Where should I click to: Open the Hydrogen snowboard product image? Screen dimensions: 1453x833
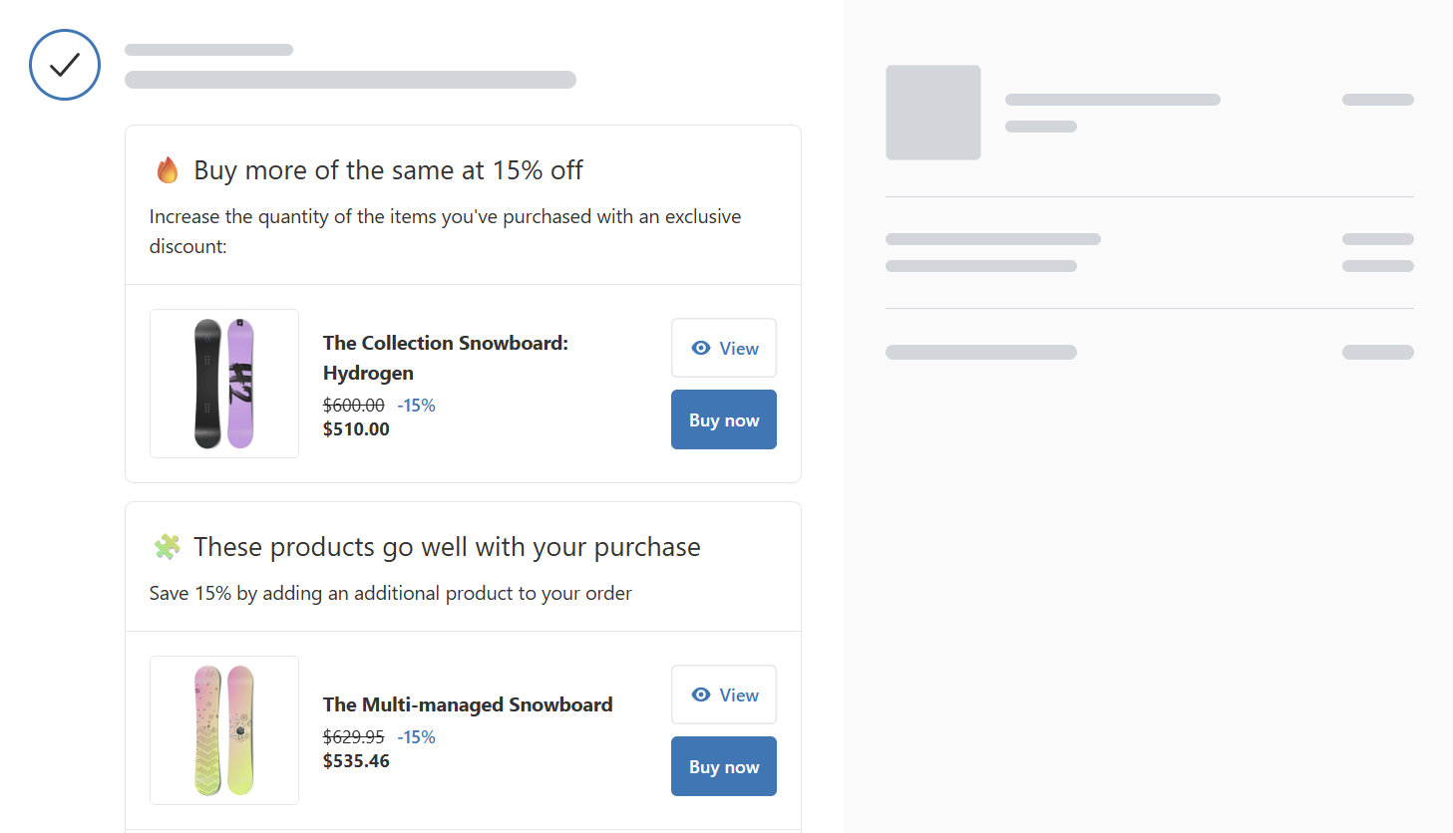[224, 384]
